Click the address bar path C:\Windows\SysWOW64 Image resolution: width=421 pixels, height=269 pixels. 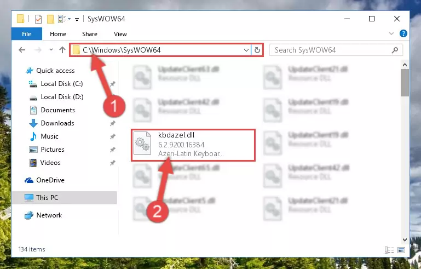pos(122,50)
